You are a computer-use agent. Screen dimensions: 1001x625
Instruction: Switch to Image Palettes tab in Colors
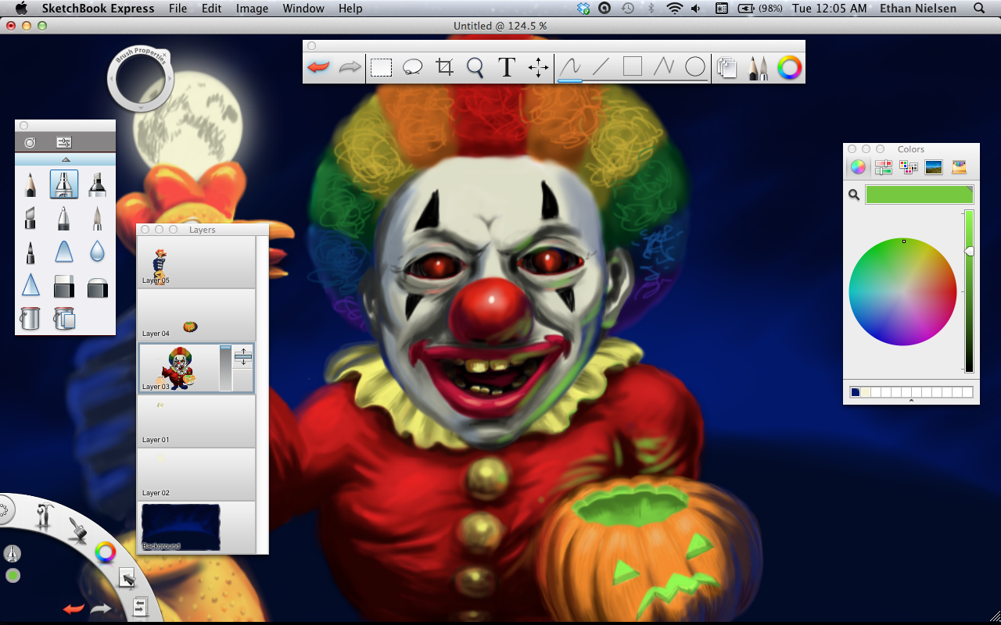[933, 167]
